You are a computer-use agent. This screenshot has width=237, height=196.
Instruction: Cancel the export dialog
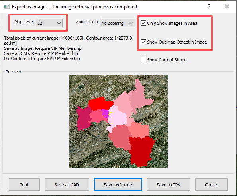coord(211,185)
